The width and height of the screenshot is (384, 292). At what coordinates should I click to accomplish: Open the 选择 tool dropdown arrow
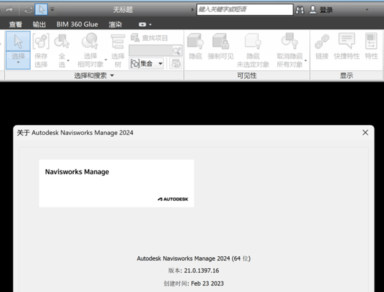[x=18, y=63]
